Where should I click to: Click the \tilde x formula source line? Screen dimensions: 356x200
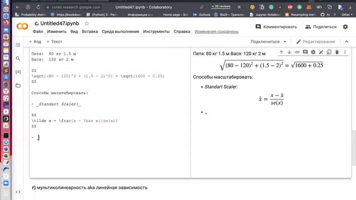[75, 121]
